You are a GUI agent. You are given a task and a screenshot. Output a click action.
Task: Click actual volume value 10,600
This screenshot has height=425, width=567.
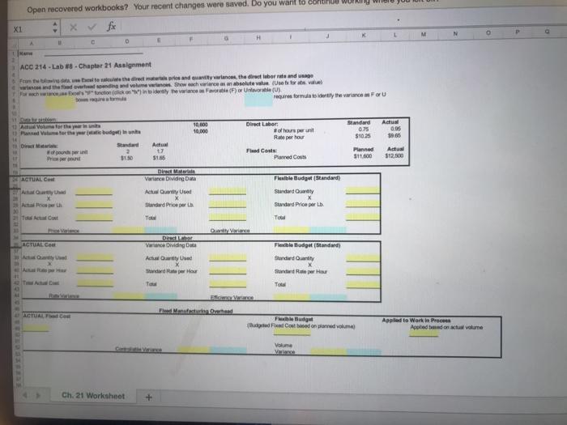pos(200,125)
